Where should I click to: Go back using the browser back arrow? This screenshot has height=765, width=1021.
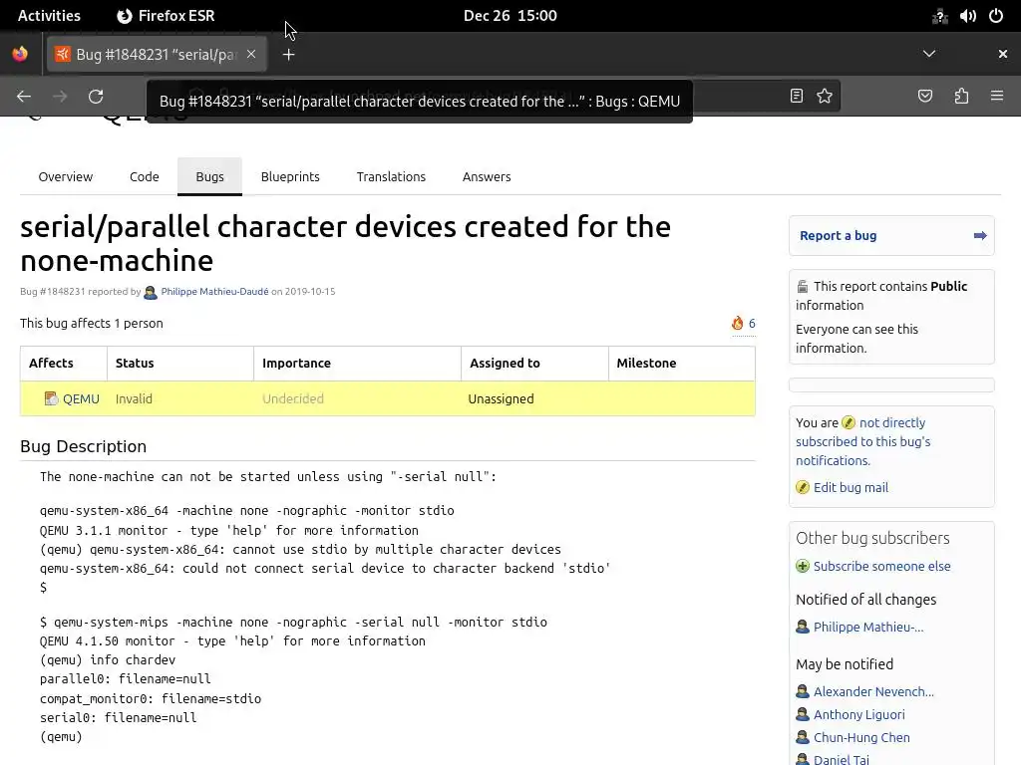click(24, 97)
